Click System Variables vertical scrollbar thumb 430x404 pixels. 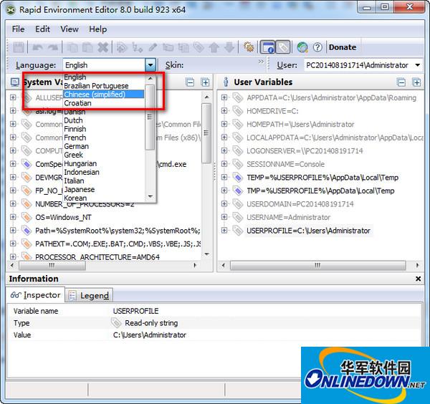click(206, 133)
